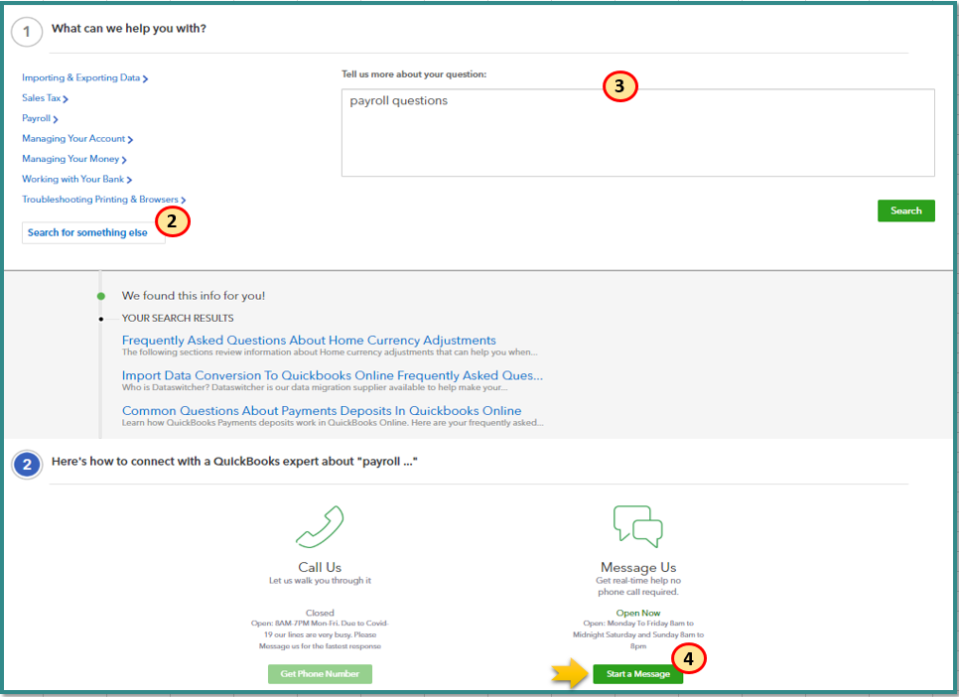This screenshot has width=959, height=697.
Task: Click chevron next to Importing & Exporting Data
Action: click(145, 78)
